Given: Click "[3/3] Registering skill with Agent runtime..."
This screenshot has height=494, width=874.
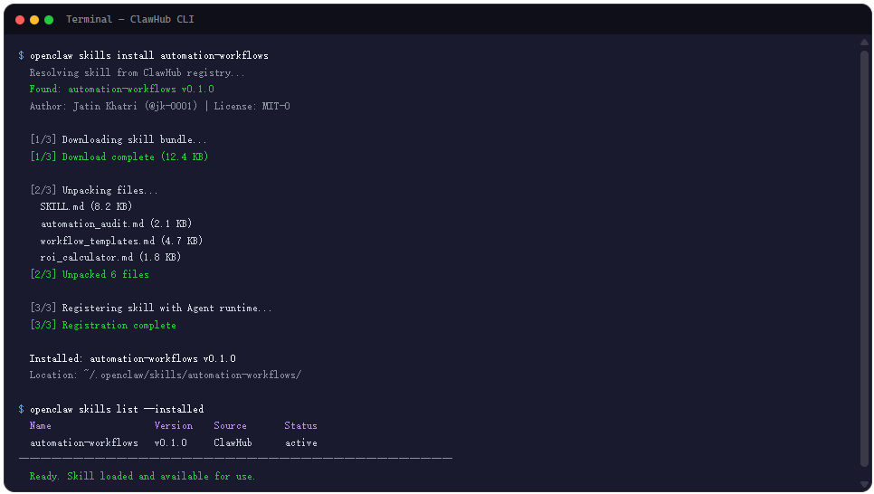Looking at the screenshot, I should pos(150,308).
